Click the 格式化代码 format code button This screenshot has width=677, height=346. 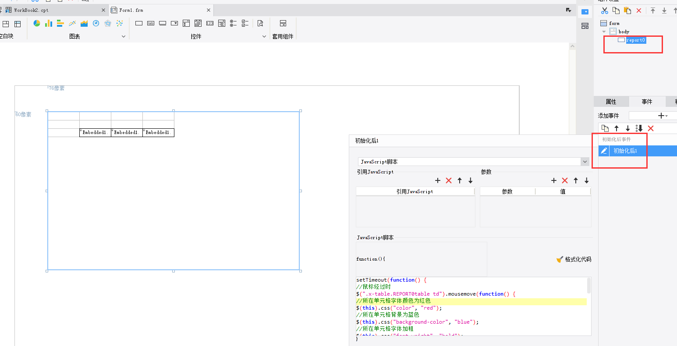574,259
